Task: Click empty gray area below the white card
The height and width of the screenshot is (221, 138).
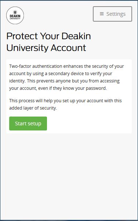Action: pyautogui.click(x=69, y=176)
